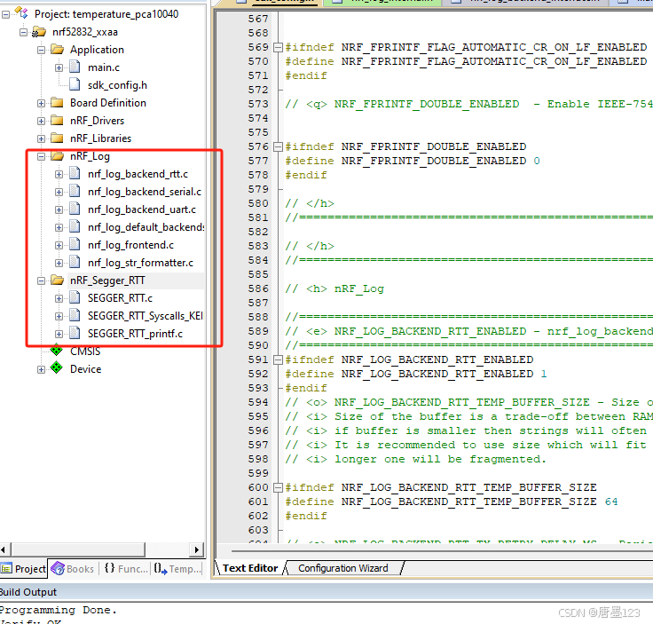This screenshot has width=653, height=624.
Task: Click the project workspace icon
Action: click(21, 13)
